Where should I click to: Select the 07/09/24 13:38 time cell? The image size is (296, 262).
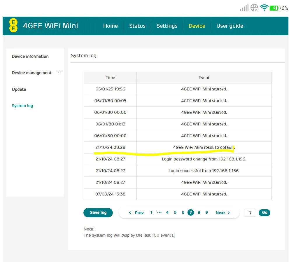click(x=110, y=194)
